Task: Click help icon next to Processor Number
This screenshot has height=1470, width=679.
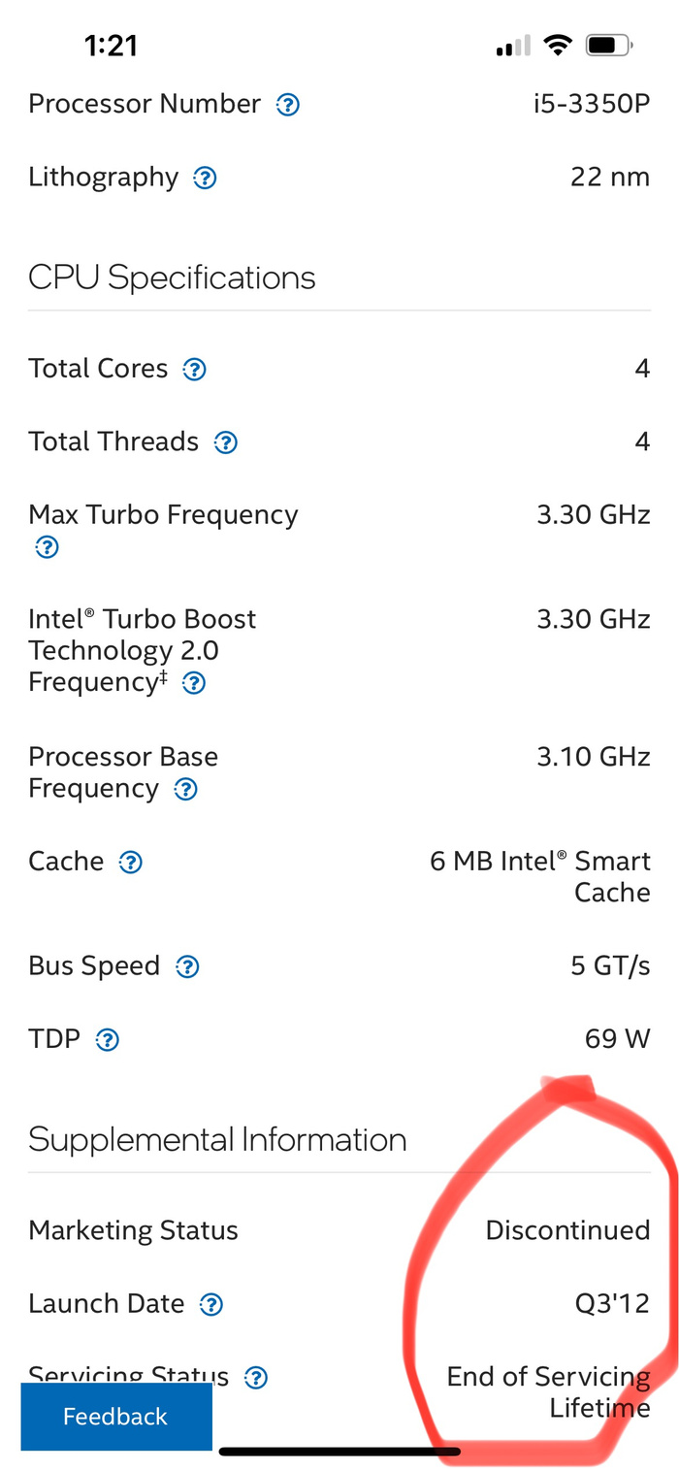Action: tap(288, 105)
